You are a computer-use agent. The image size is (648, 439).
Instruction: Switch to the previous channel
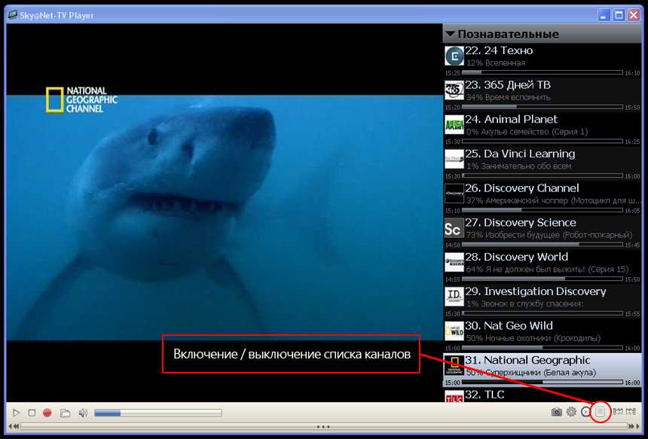[x=617, y=411]
